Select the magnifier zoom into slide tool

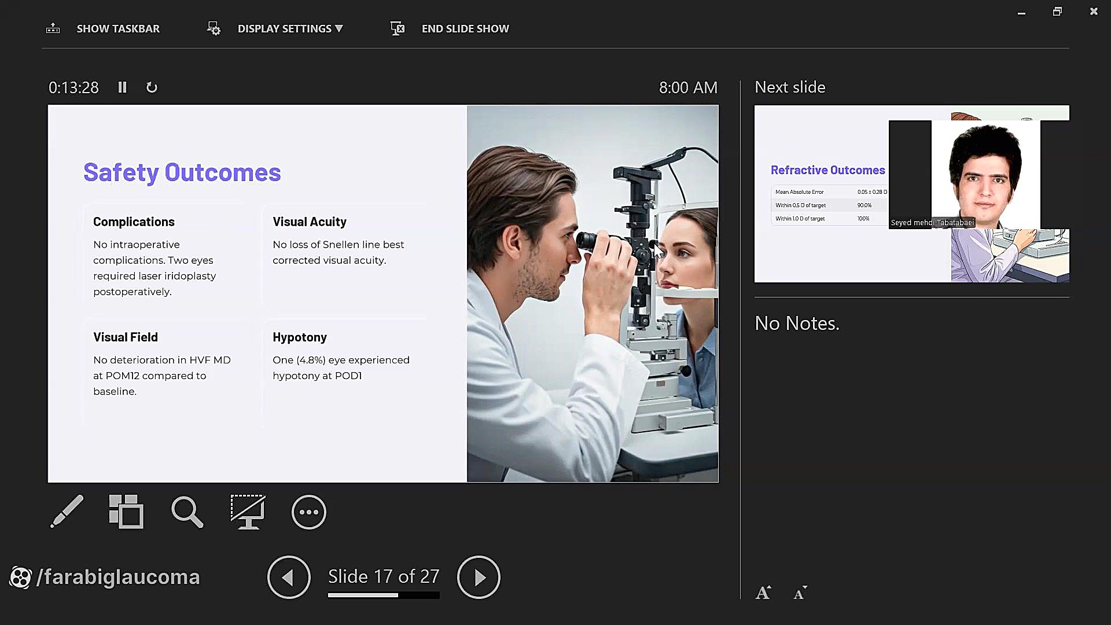point(187,512)
